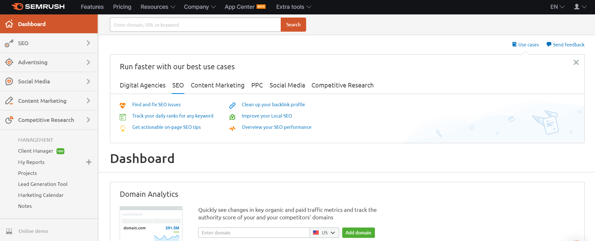Switch to the Competitive Research tab
This screenshot has width=595, height=241.
coord(343,85)
